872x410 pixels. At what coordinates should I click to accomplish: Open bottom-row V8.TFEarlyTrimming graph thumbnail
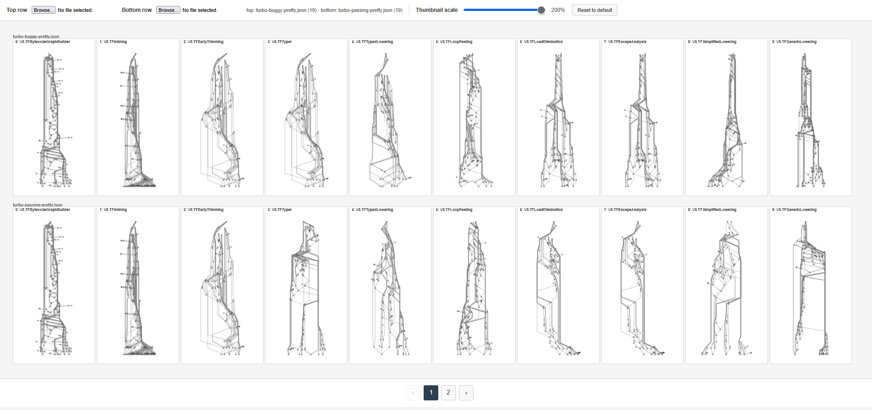coord(222,285)
